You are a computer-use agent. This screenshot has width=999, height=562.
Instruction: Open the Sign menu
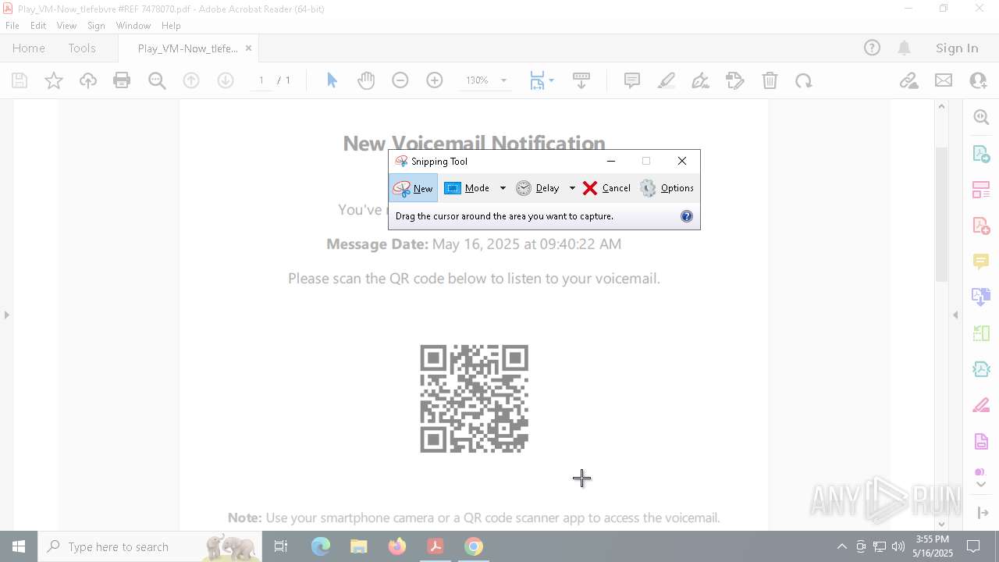click(96, 26)
